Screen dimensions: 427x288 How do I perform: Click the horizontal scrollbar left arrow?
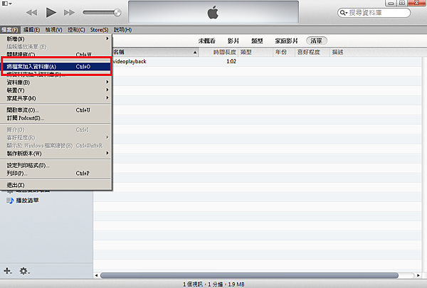point(96,275)
